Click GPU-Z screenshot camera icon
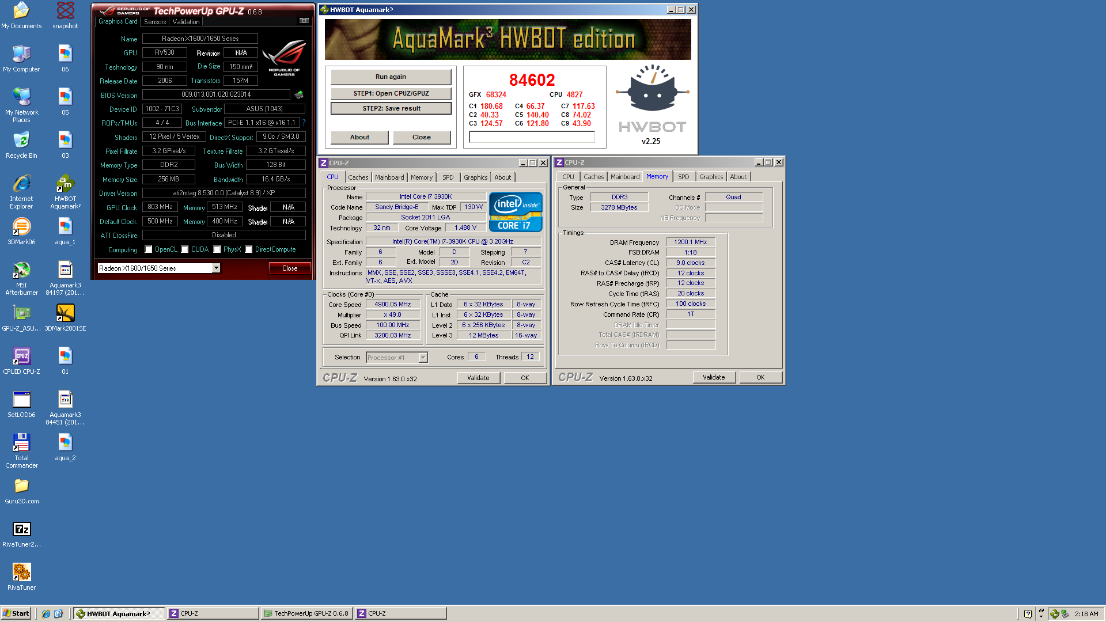 pyautogui.click(x=304, y=21)
